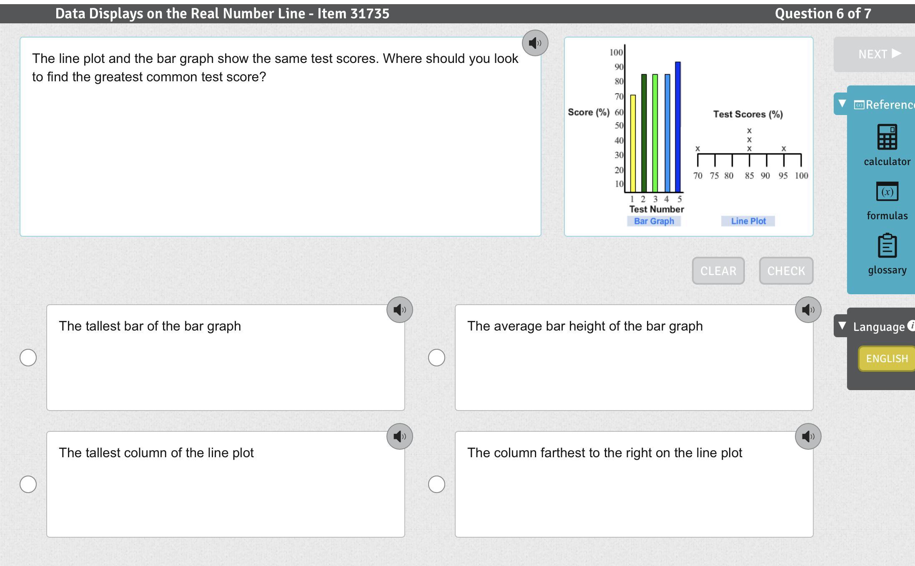Viewport: 915px width, 566px height.
Task: Collapse the Language panel arrow
Action: point(842,326)
